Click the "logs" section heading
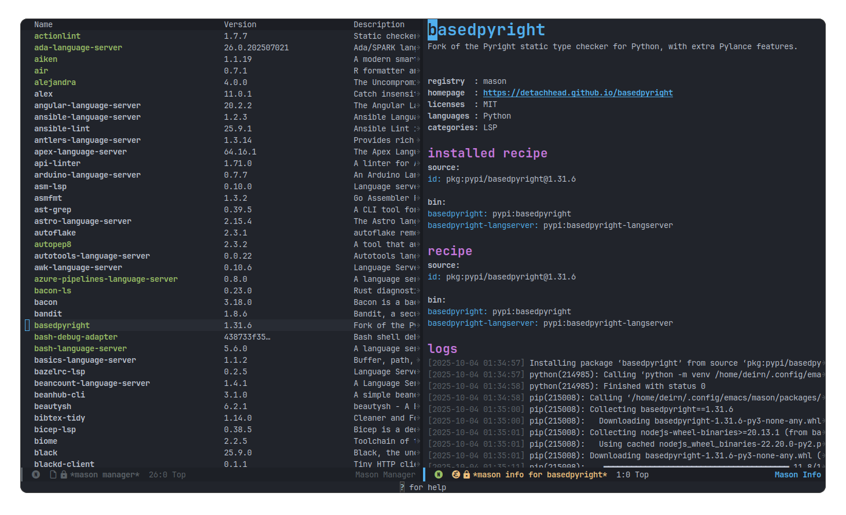This screenshot has width=846, height=515. tap(443, 348)
